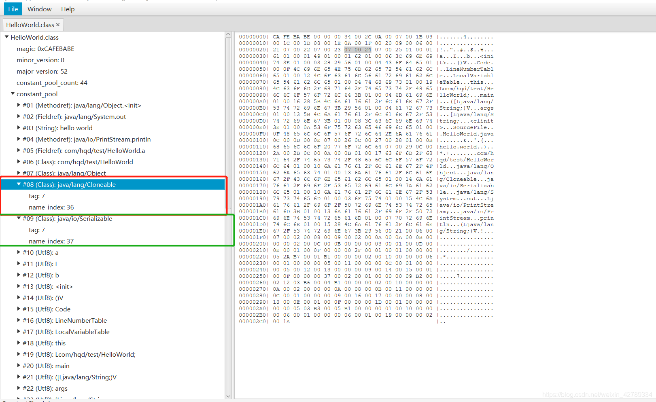Expand #17 Utf8 LocalVariableTable entry

19,331
